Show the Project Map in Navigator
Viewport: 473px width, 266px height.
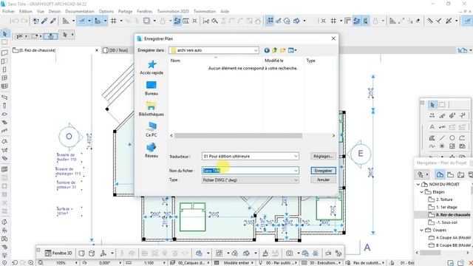coord(440,174)
